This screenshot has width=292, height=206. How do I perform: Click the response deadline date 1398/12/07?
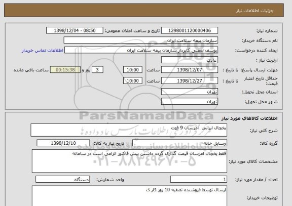coord(190,70)
